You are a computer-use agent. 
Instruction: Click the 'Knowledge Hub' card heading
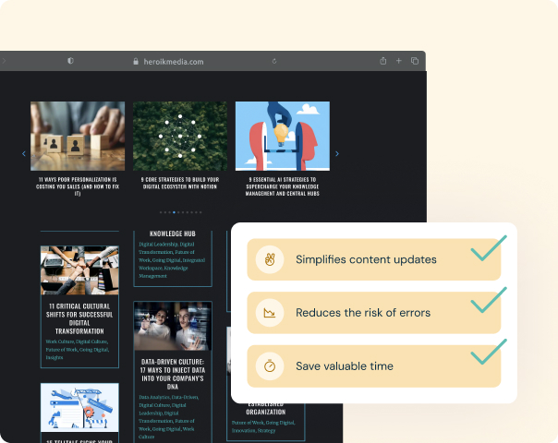[173, 233]
